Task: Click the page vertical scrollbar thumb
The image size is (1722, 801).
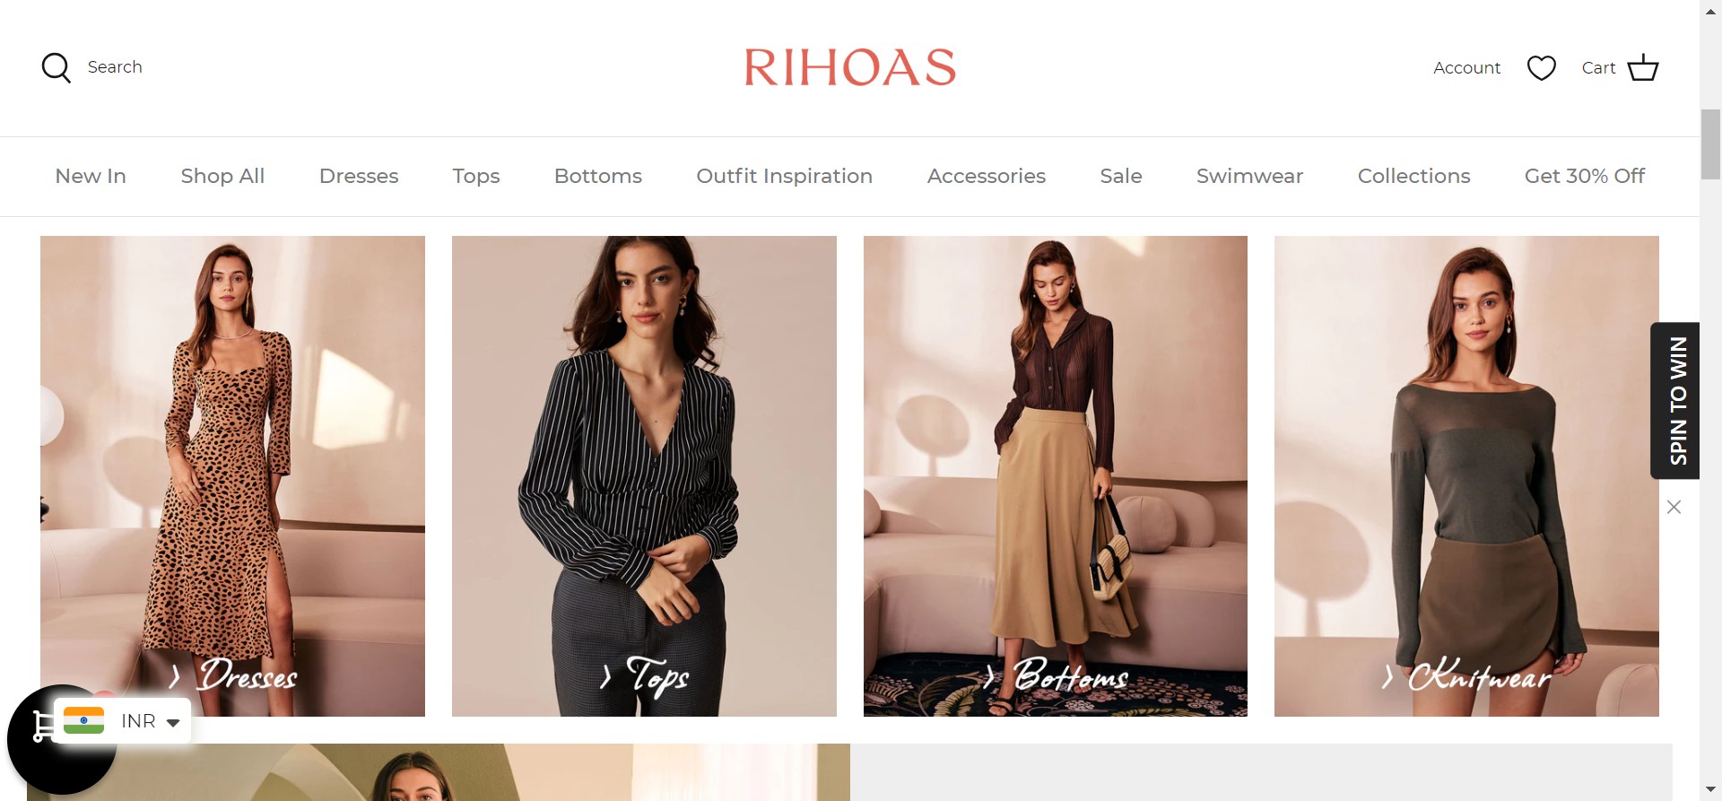Action: (x=1710, y=144)
